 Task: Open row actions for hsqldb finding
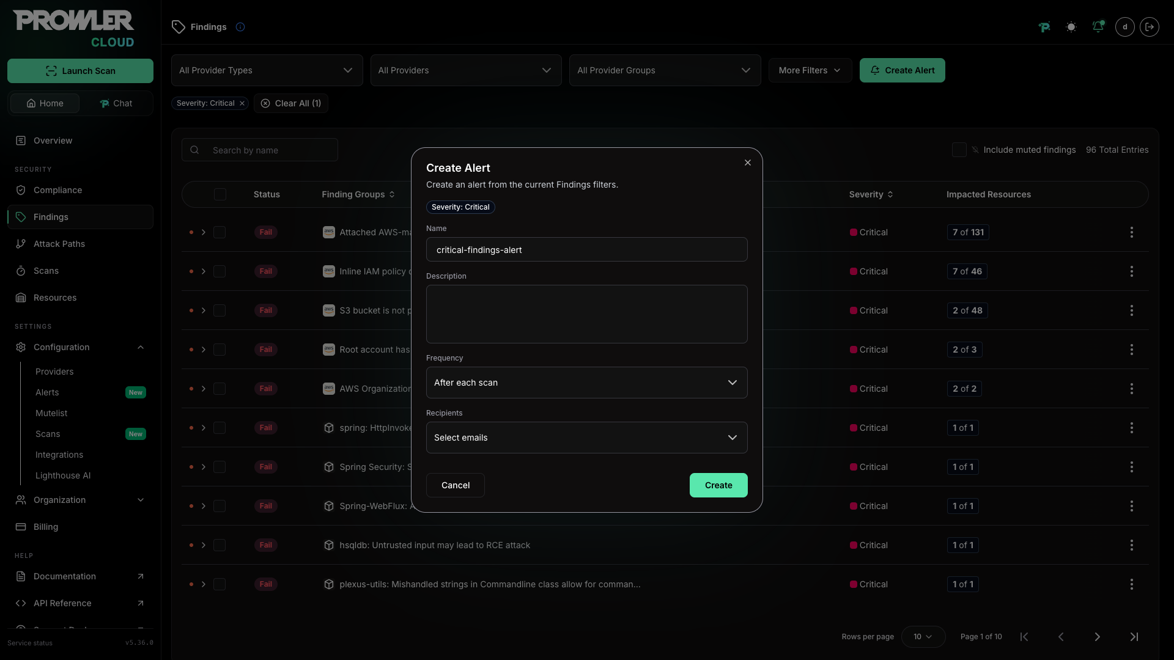coord(1132,545)
